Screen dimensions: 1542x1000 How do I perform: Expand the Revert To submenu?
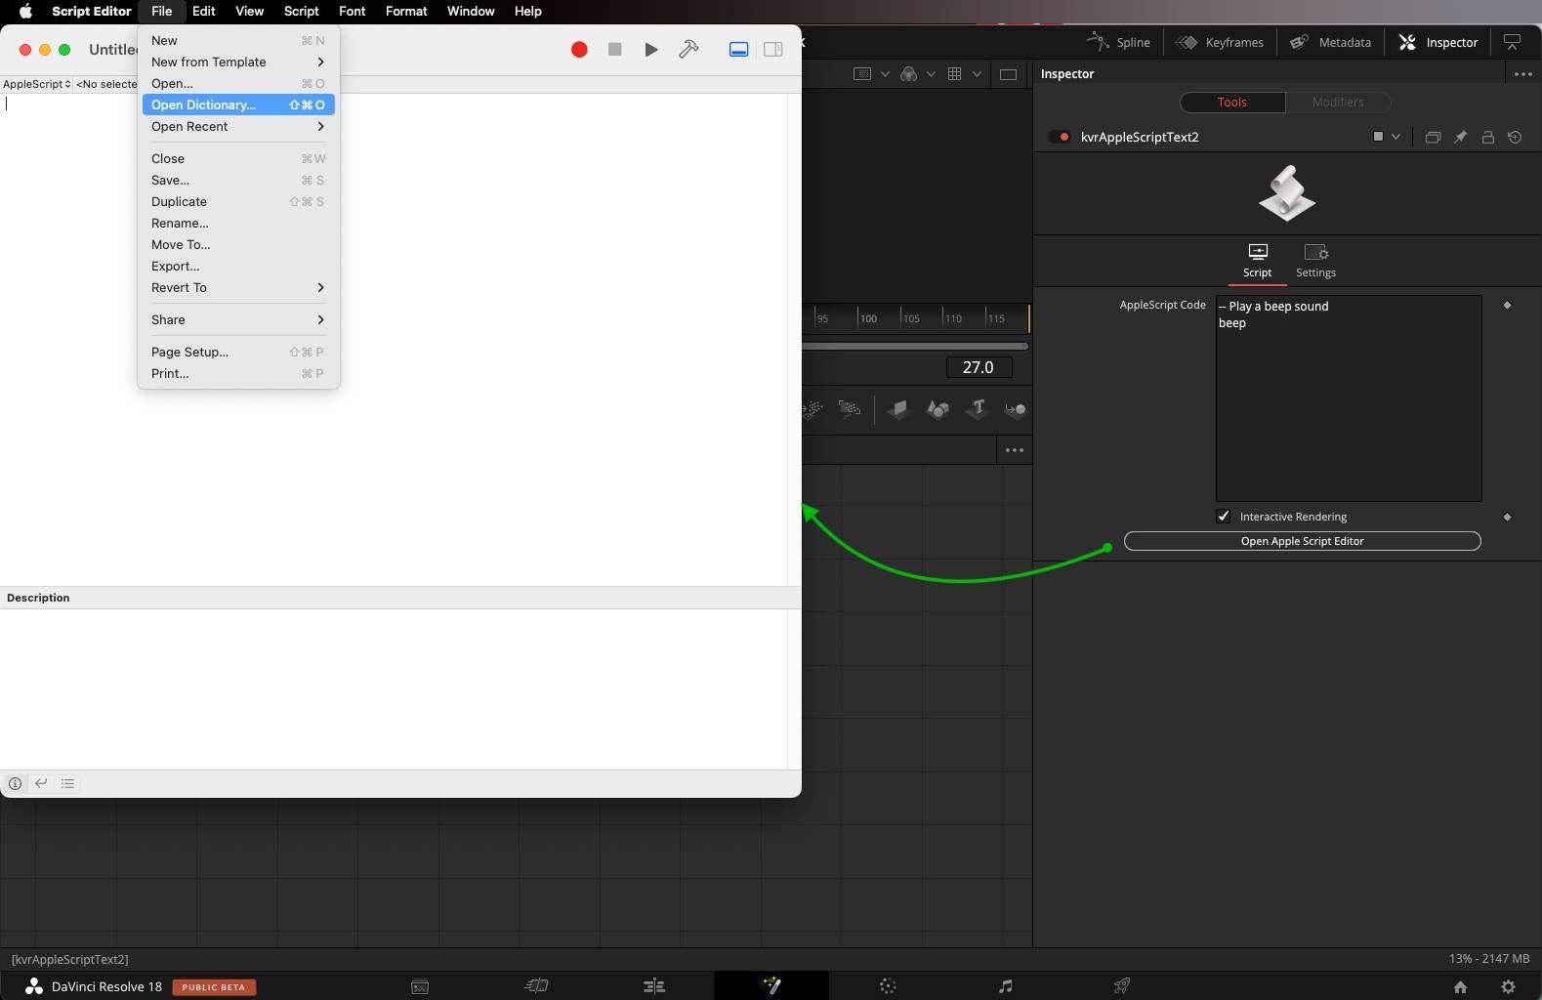click(238, 287)
